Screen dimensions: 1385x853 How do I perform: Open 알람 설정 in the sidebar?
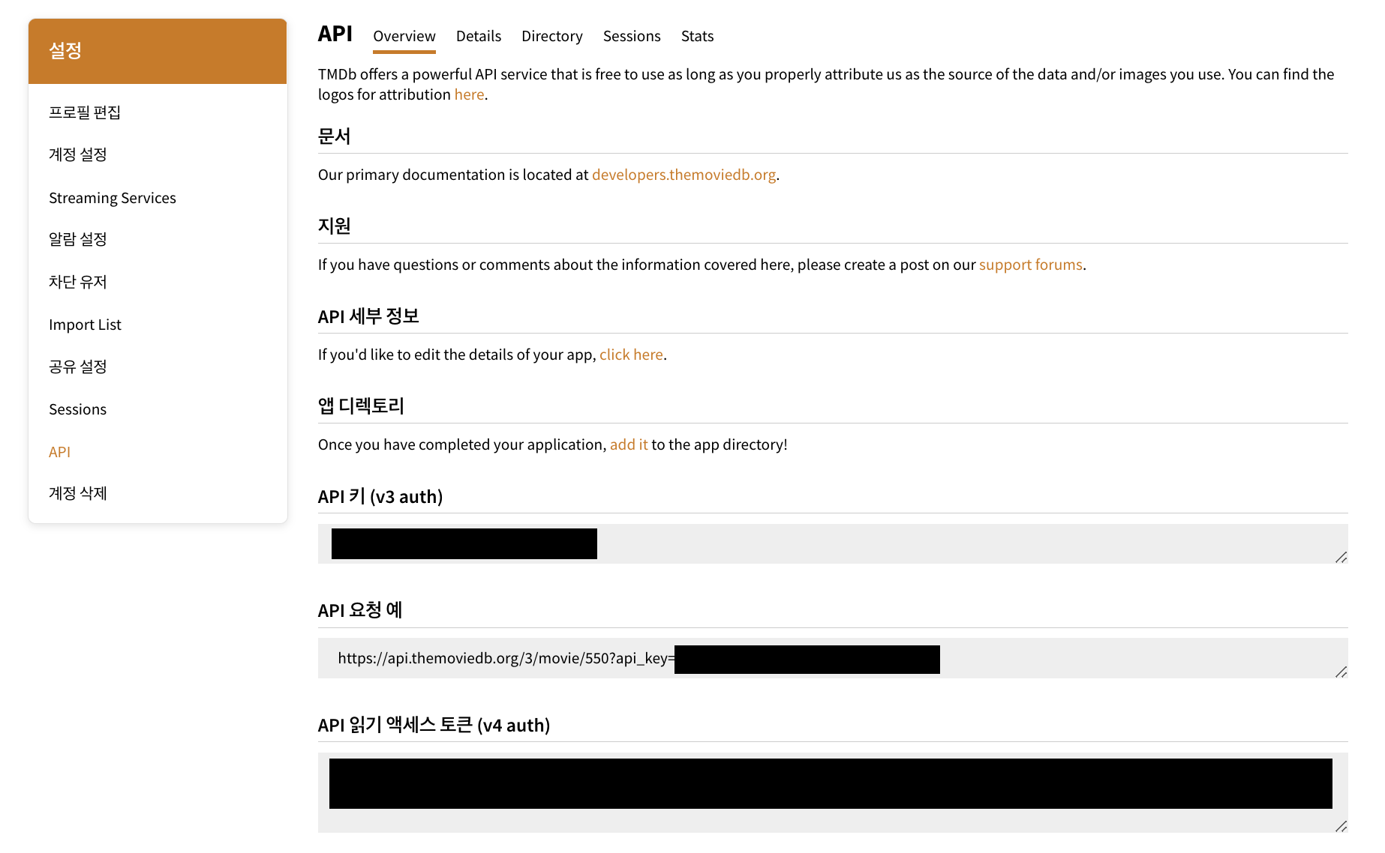pos(78,239)
